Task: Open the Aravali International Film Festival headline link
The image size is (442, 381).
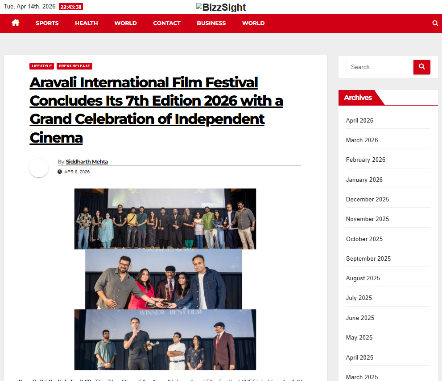Action: [x=156, y=110]
